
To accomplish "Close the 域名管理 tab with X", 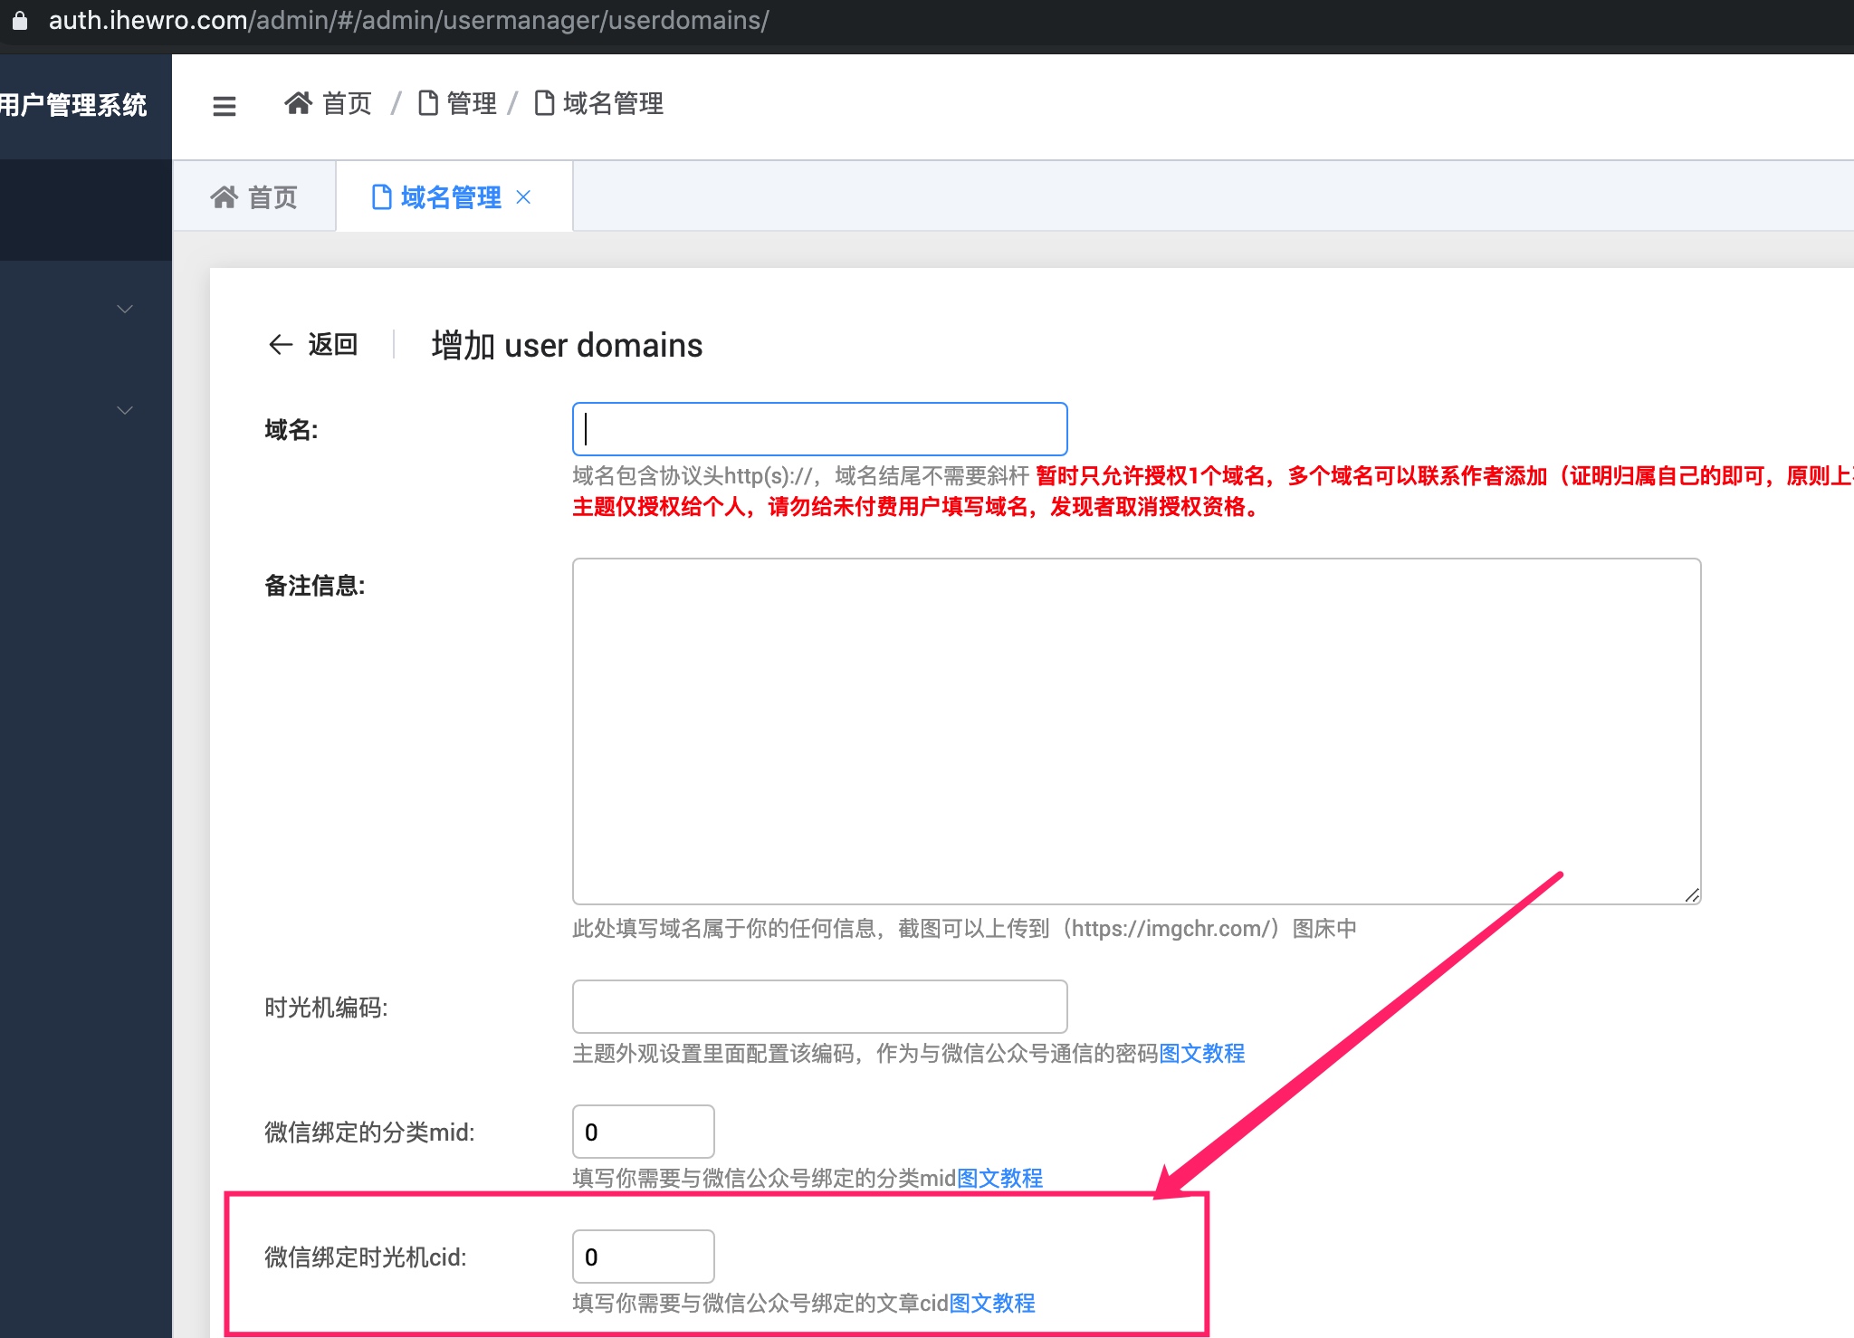I will 523,196.
